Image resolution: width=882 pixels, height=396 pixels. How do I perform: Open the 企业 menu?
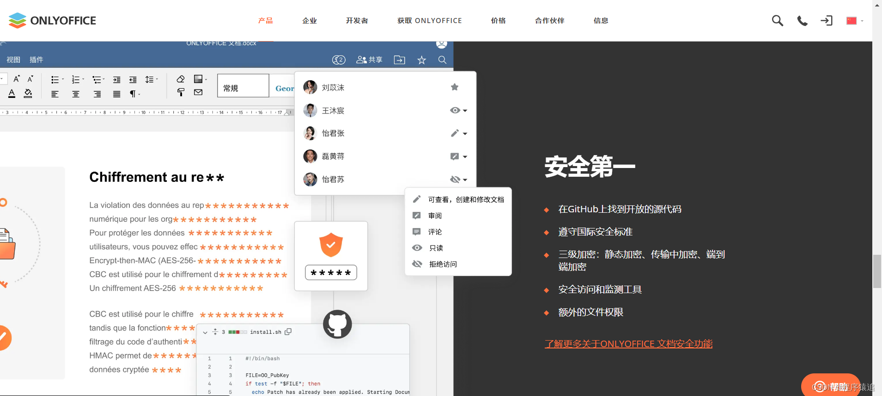tap(310, 20)
